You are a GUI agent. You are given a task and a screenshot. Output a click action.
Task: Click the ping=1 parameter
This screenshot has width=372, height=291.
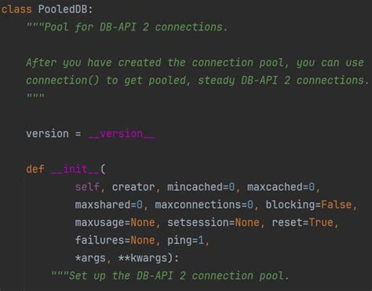pyautogui.click(x=185, y=240)
